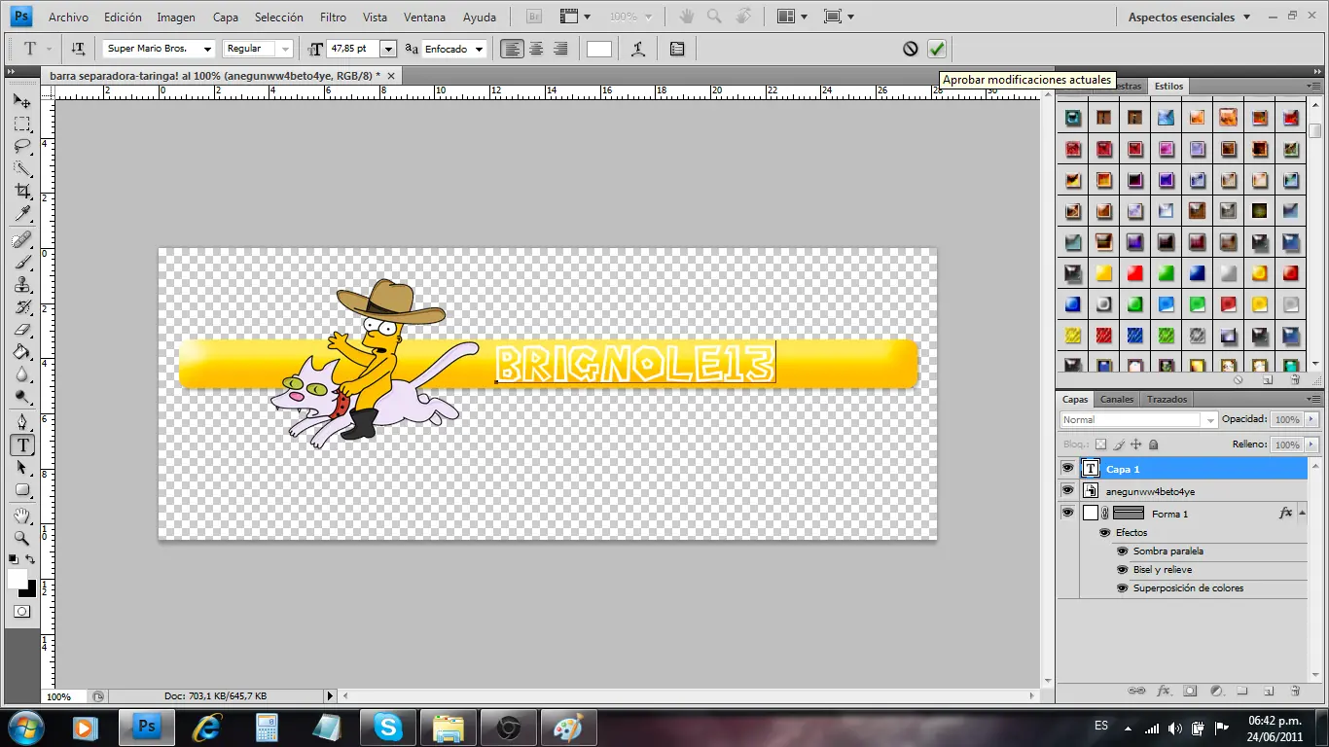Select the Crop tool
This screenshot has height=747, width=1329.
21,192
